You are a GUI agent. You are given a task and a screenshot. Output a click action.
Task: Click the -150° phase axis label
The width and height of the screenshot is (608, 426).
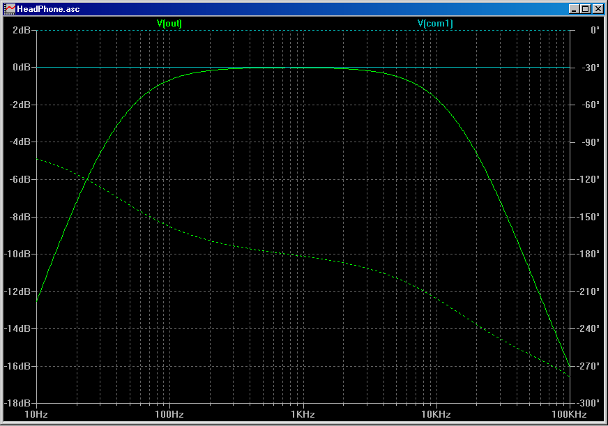pos(588,217)
